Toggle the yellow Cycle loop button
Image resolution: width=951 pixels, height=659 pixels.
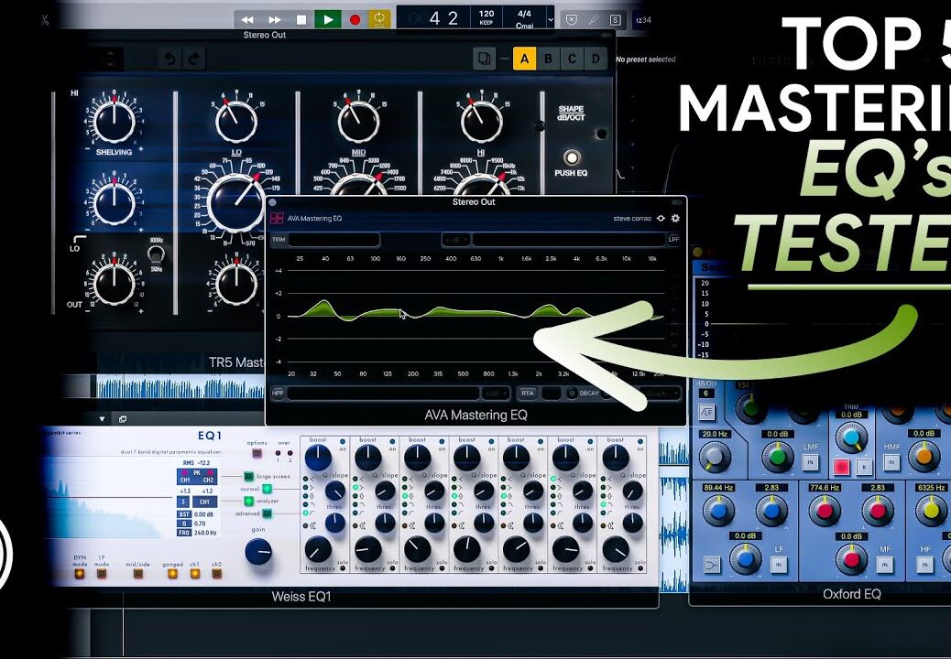(379, 19)
